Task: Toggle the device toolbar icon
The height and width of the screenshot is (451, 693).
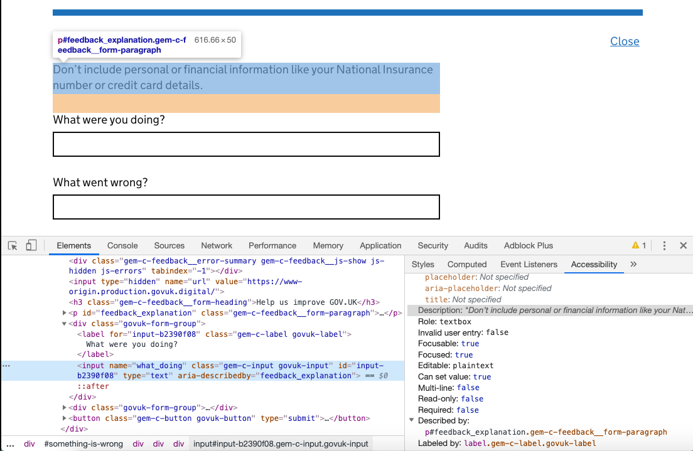Action: coord(31,245)
